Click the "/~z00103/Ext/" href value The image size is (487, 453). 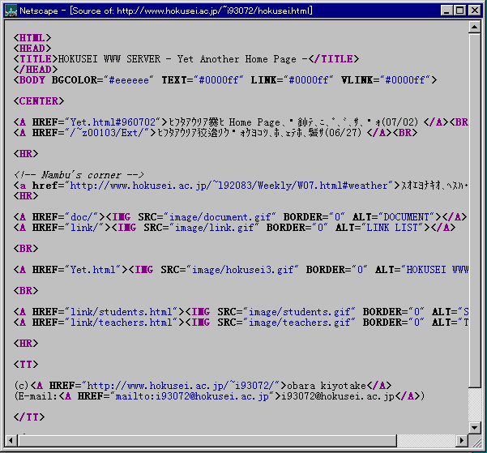coord(107,133)
